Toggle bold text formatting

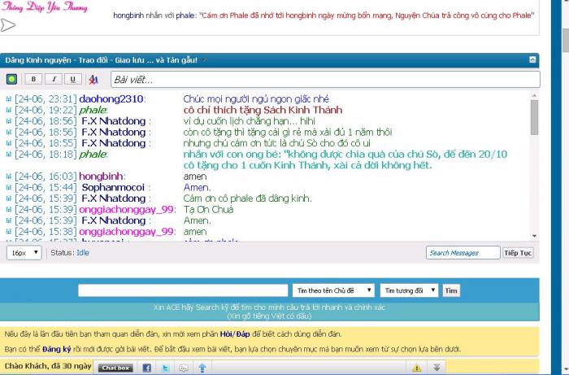click(34, 80)
